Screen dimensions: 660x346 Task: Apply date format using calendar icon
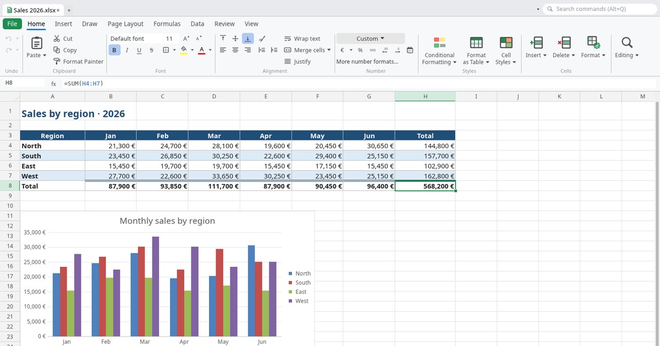tap(410, 50)
